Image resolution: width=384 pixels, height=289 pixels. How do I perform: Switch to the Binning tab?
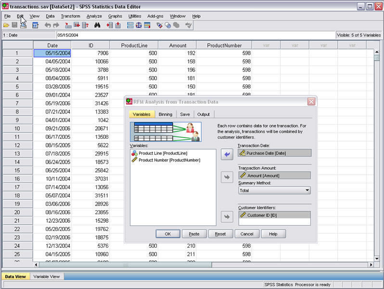click(x=166, y=114)
